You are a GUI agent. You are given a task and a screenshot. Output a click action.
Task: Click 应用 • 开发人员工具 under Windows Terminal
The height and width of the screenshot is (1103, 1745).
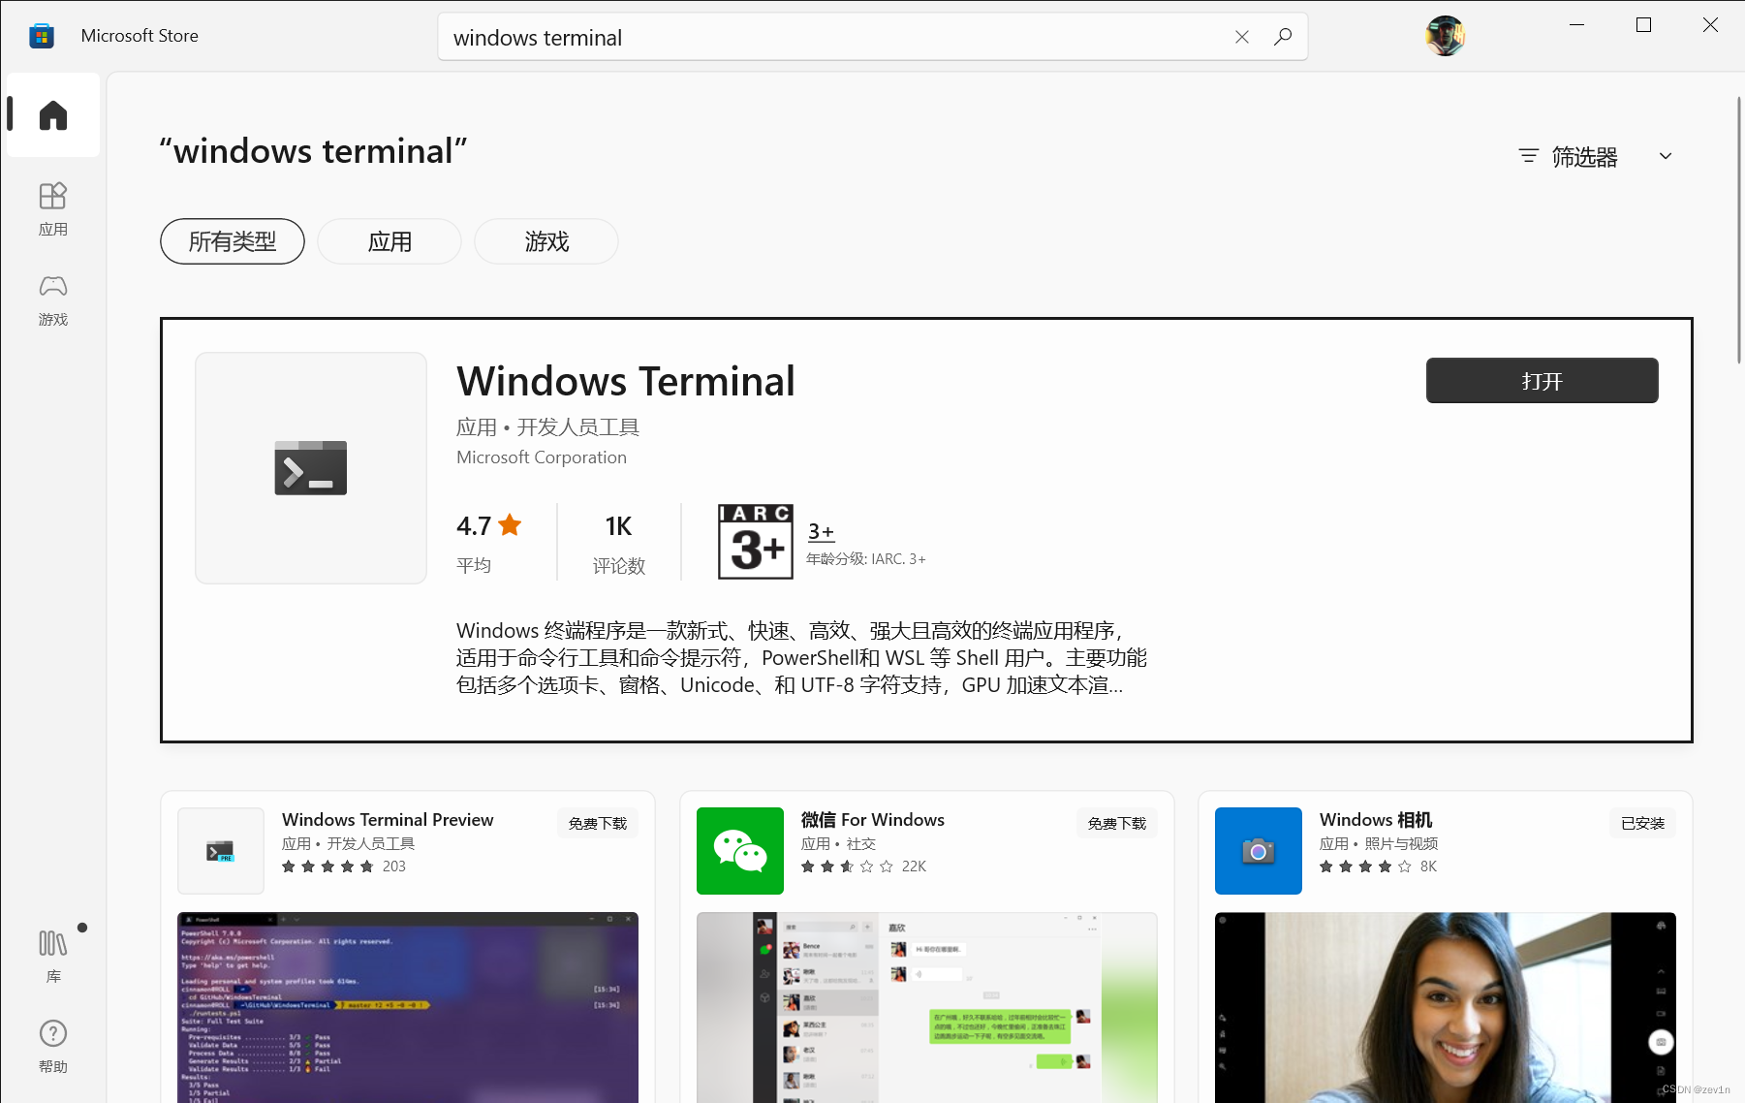547,427
